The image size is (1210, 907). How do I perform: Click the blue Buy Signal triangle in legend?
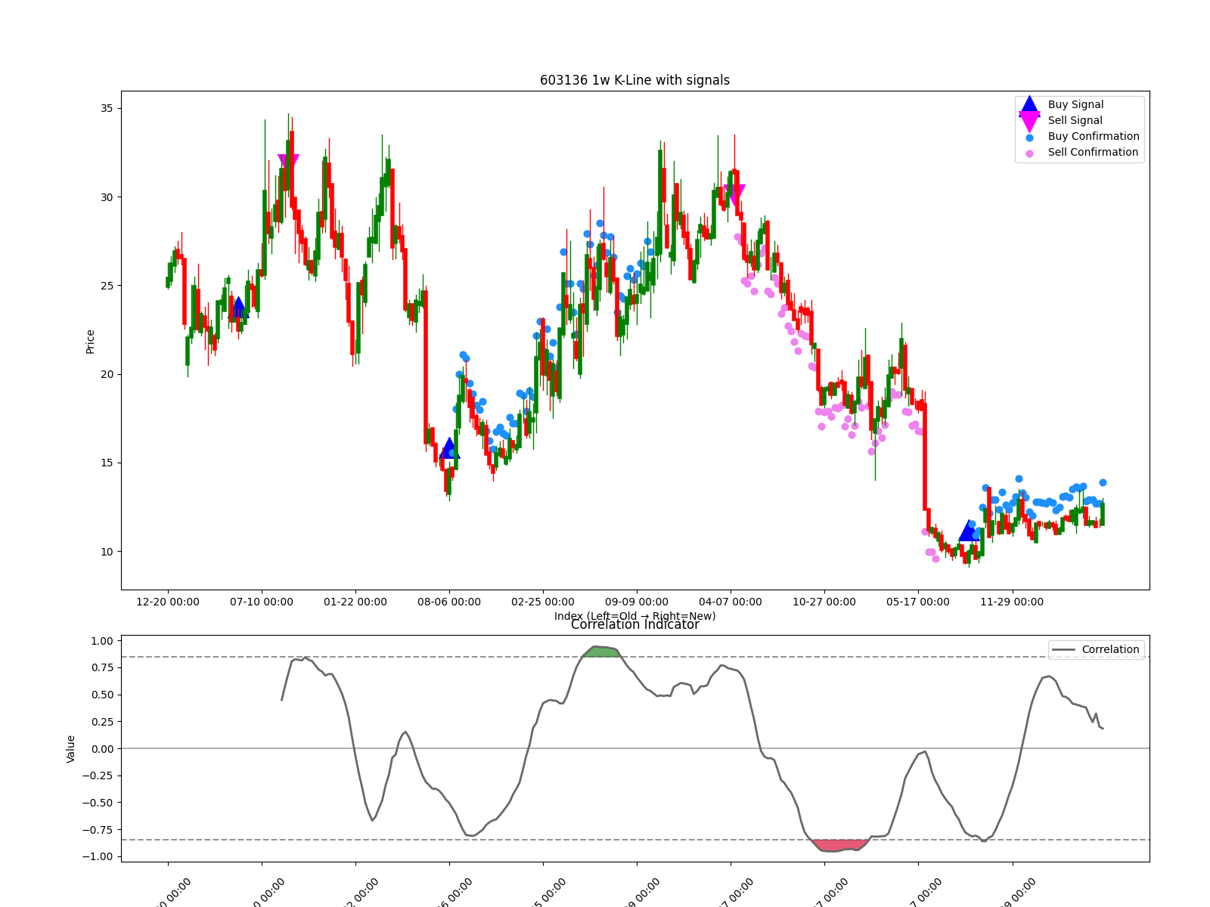tap(1029, 104)
